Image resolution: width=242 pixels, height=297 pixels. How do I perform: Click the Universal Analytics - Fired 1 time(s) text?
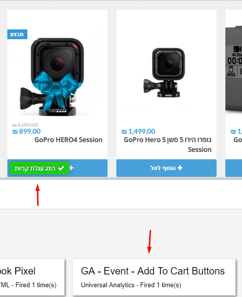131,285
